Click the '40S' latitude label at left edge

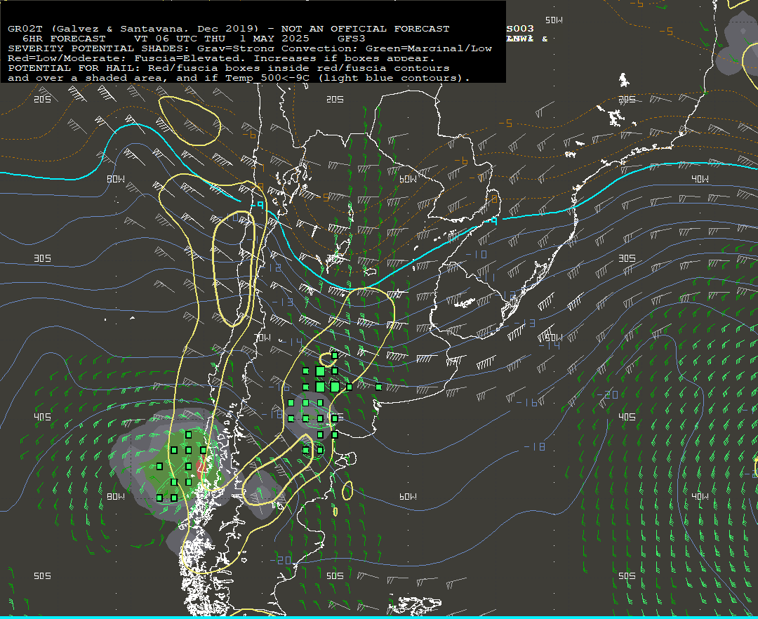(x=43, y=417)
